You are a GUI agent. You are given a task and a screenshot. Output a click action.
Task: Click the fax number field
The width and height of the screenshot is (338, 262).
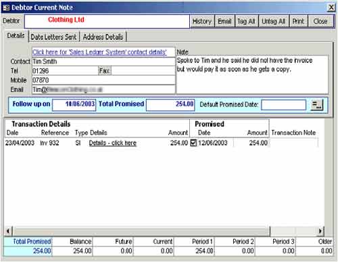[143, 71]
